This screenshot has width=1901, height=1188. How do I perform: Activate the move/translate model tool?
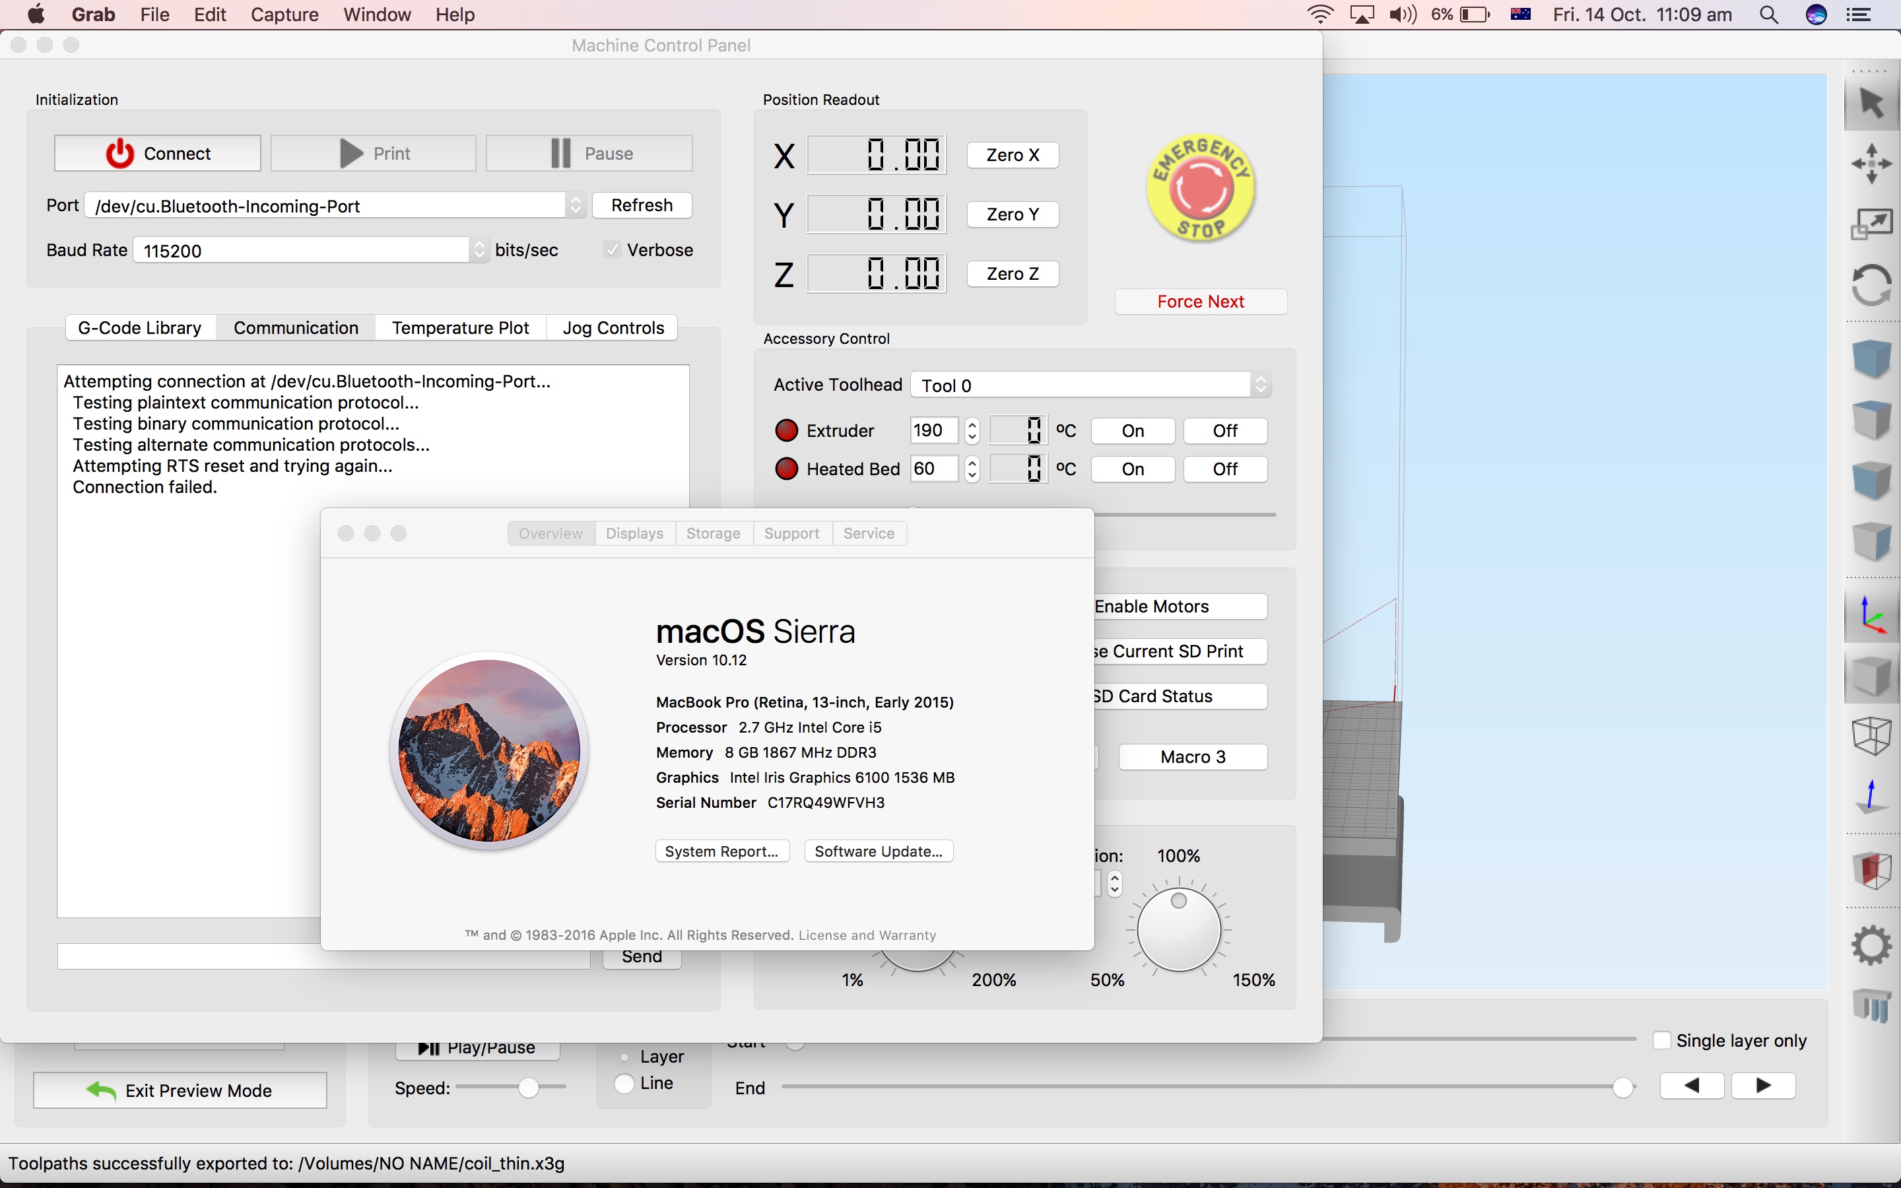point(1872,164)
